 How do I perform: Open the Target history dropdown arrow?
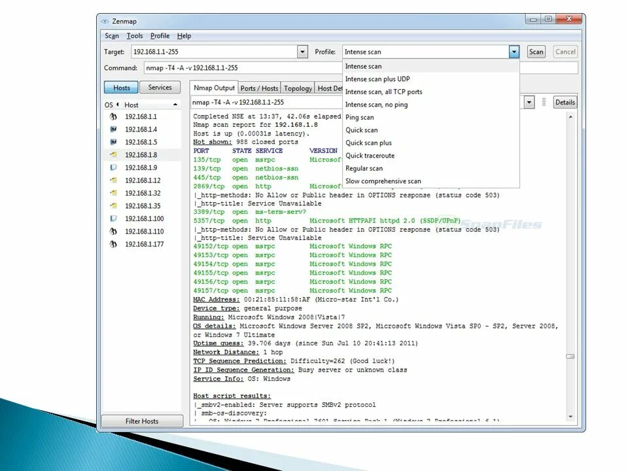pyautogui.click(x=302, y=52)
